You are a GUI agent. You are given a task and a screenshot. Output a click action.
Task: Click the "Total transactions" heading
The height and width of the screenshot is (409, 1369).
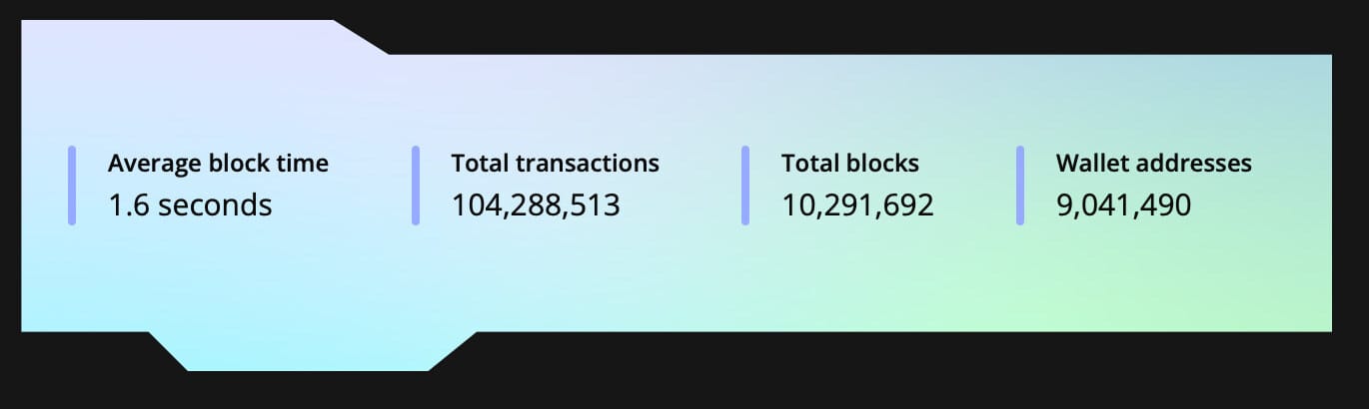[x=556, y=163]
